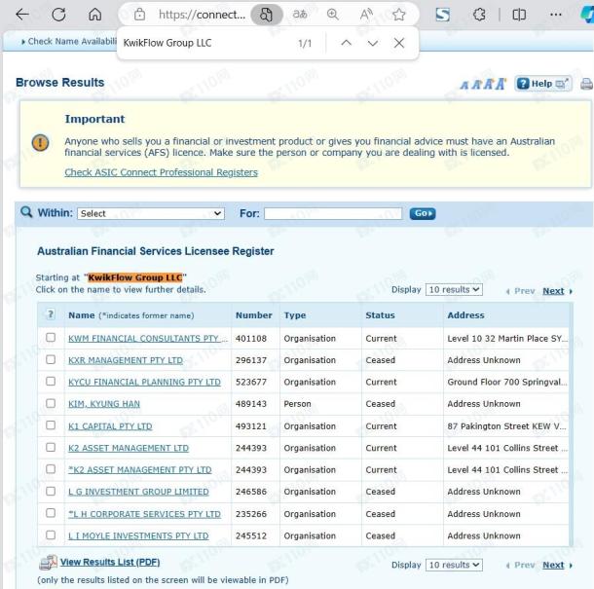Open translate page icon
Screen dimensions: 594x589
[x=300, y=15]
